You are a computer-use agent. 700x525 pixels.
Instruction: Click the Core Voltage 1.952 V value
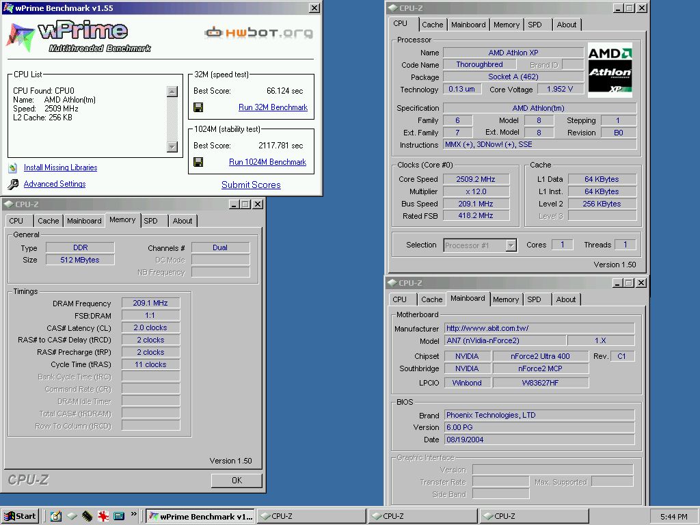(560, 89)
